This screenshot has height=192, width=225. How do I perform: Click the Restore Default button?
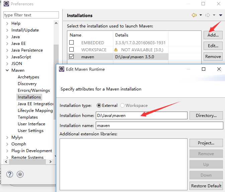(x=206, y=186)
